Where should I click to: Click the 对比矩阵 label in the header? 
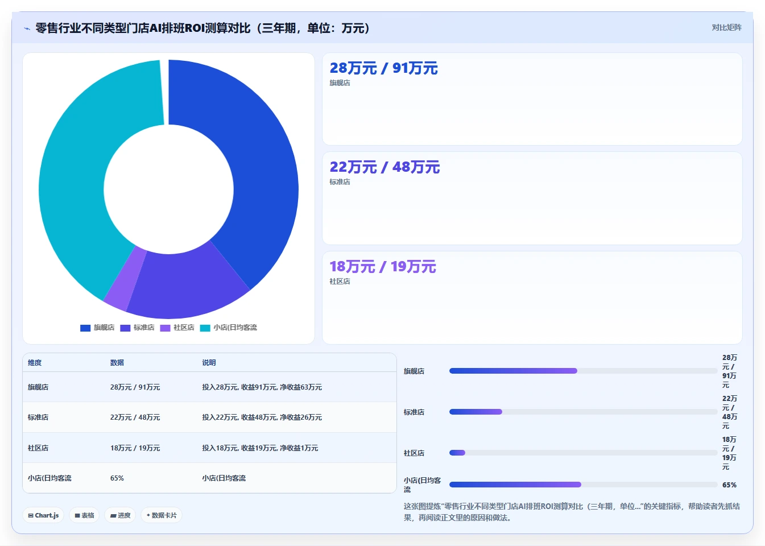(x=726, y=27)
